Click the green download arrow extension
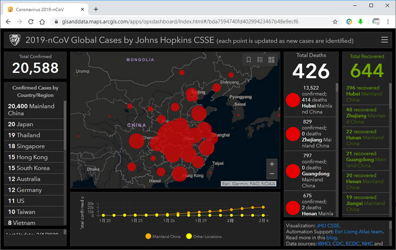Image resolution: width=396 pixels, height=250 pixels. click(361, 22)
